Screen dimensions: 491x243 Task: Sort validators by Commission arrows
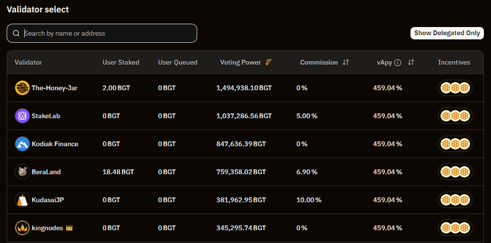[346, 62]
